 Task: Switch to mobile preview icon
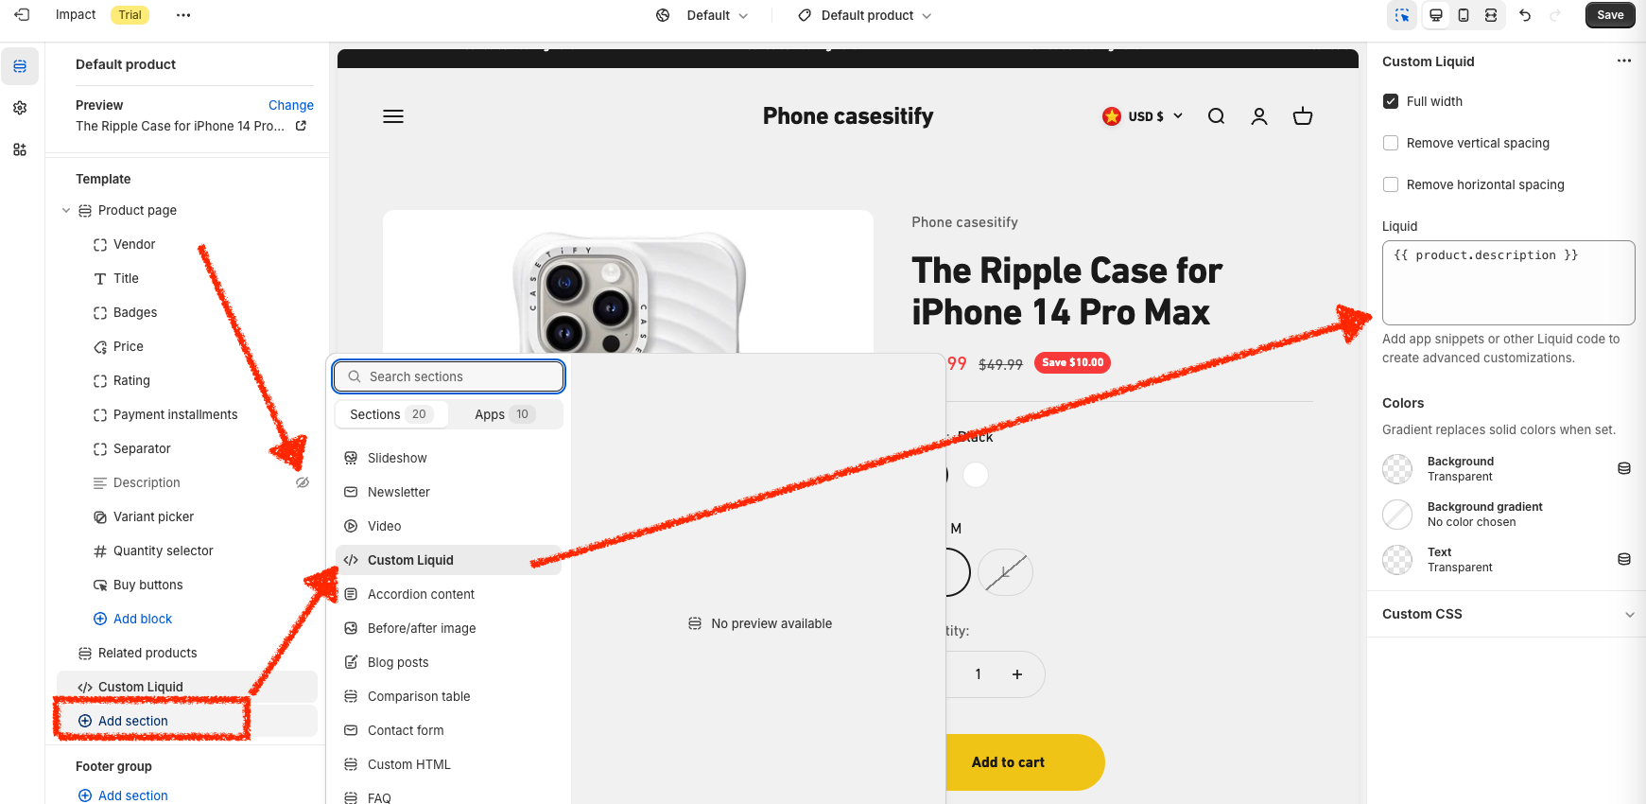click(x=1464, y=15)
